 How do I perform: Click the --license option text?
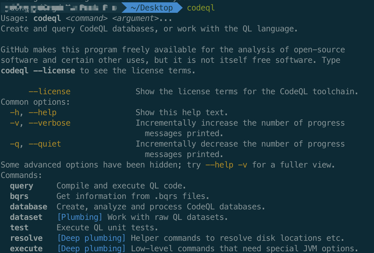click(49, 92)
